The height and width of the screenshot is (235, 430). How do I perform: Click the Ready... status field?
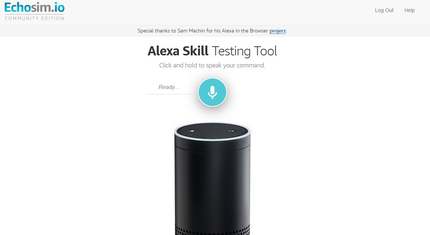coord(169,87)
